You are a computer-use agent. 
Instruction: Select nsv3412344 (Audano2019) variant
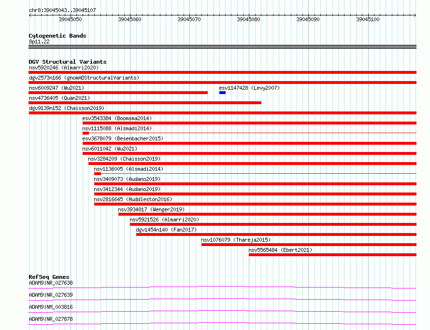[127, 189]
